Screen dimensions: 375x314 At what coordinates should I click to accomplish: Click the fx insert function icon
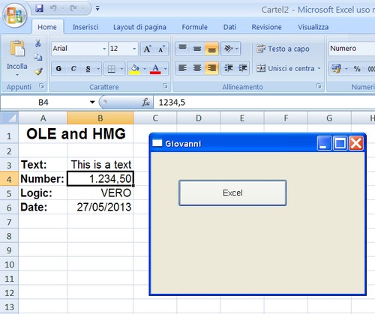145,103
